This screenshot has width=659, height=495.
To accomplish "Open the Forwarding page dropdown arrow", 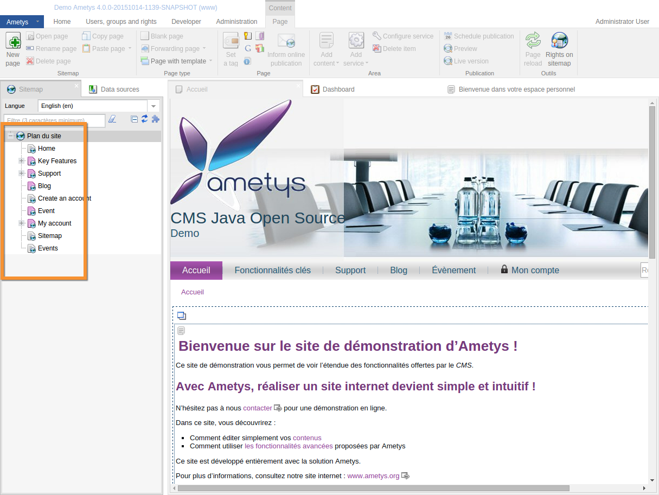I will click(204, 49).
